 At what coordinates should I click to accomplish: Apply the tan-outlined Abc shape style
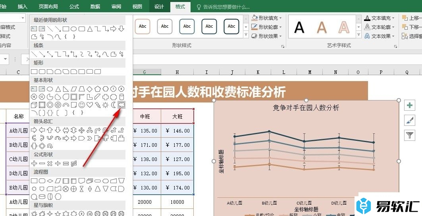coord(143,26)
